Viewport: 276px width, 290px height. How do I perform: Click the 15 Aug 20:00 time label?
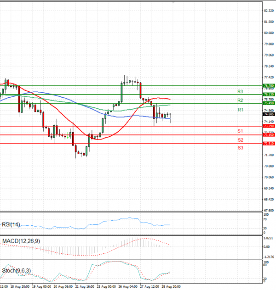[20, 287]
